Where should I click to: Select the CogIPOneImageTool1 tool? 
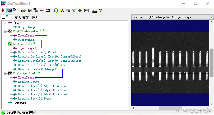[27, 31]
